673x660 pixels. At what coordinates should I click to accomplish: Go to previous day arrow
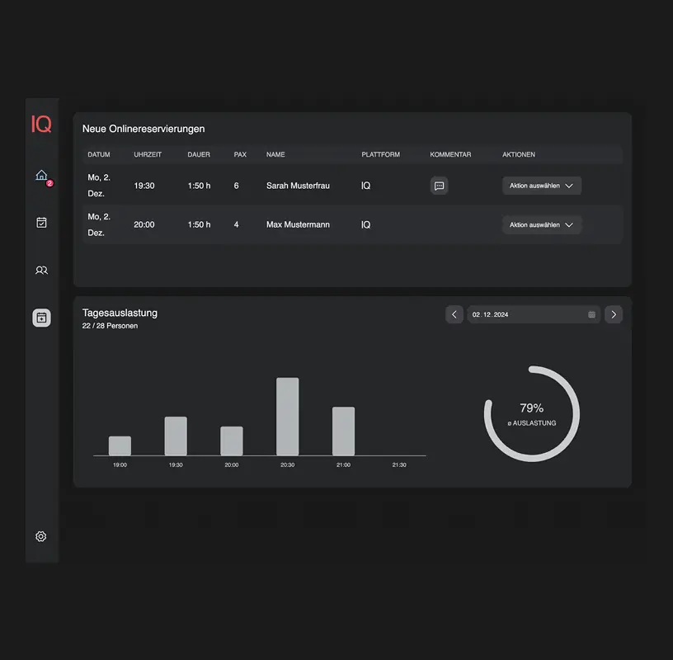coord(454,314)
